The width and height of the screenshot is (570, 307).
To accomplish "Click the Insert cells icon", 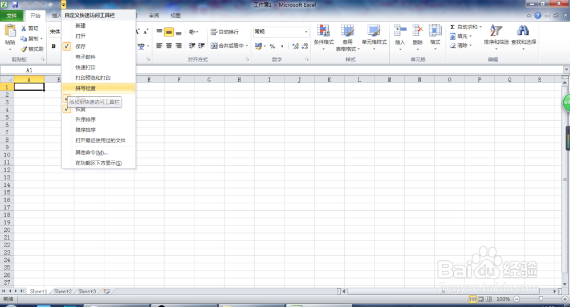I will [x=400, y=31].
